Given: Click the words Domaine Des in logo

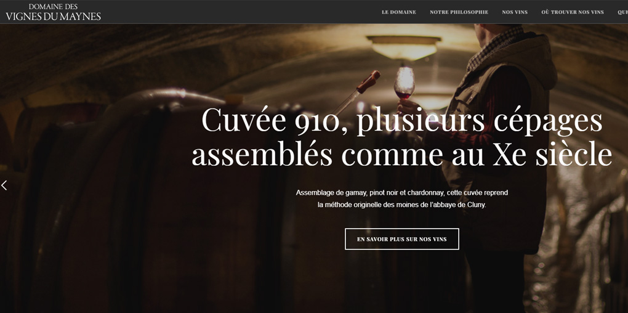Looking at the screenshot, I should pyautogui.click(x=54, y=7).
